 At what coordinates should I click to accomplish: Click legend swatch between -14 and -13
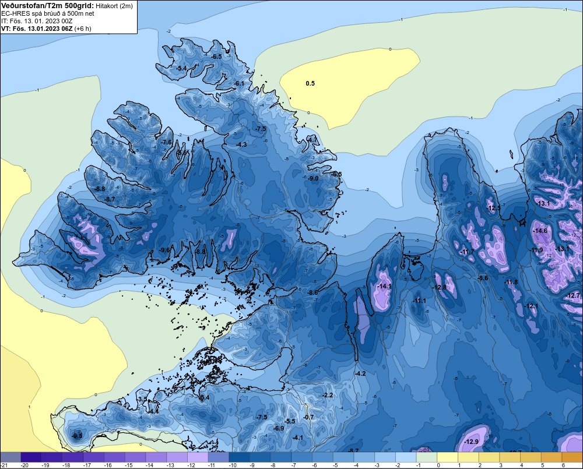[156, 457]
